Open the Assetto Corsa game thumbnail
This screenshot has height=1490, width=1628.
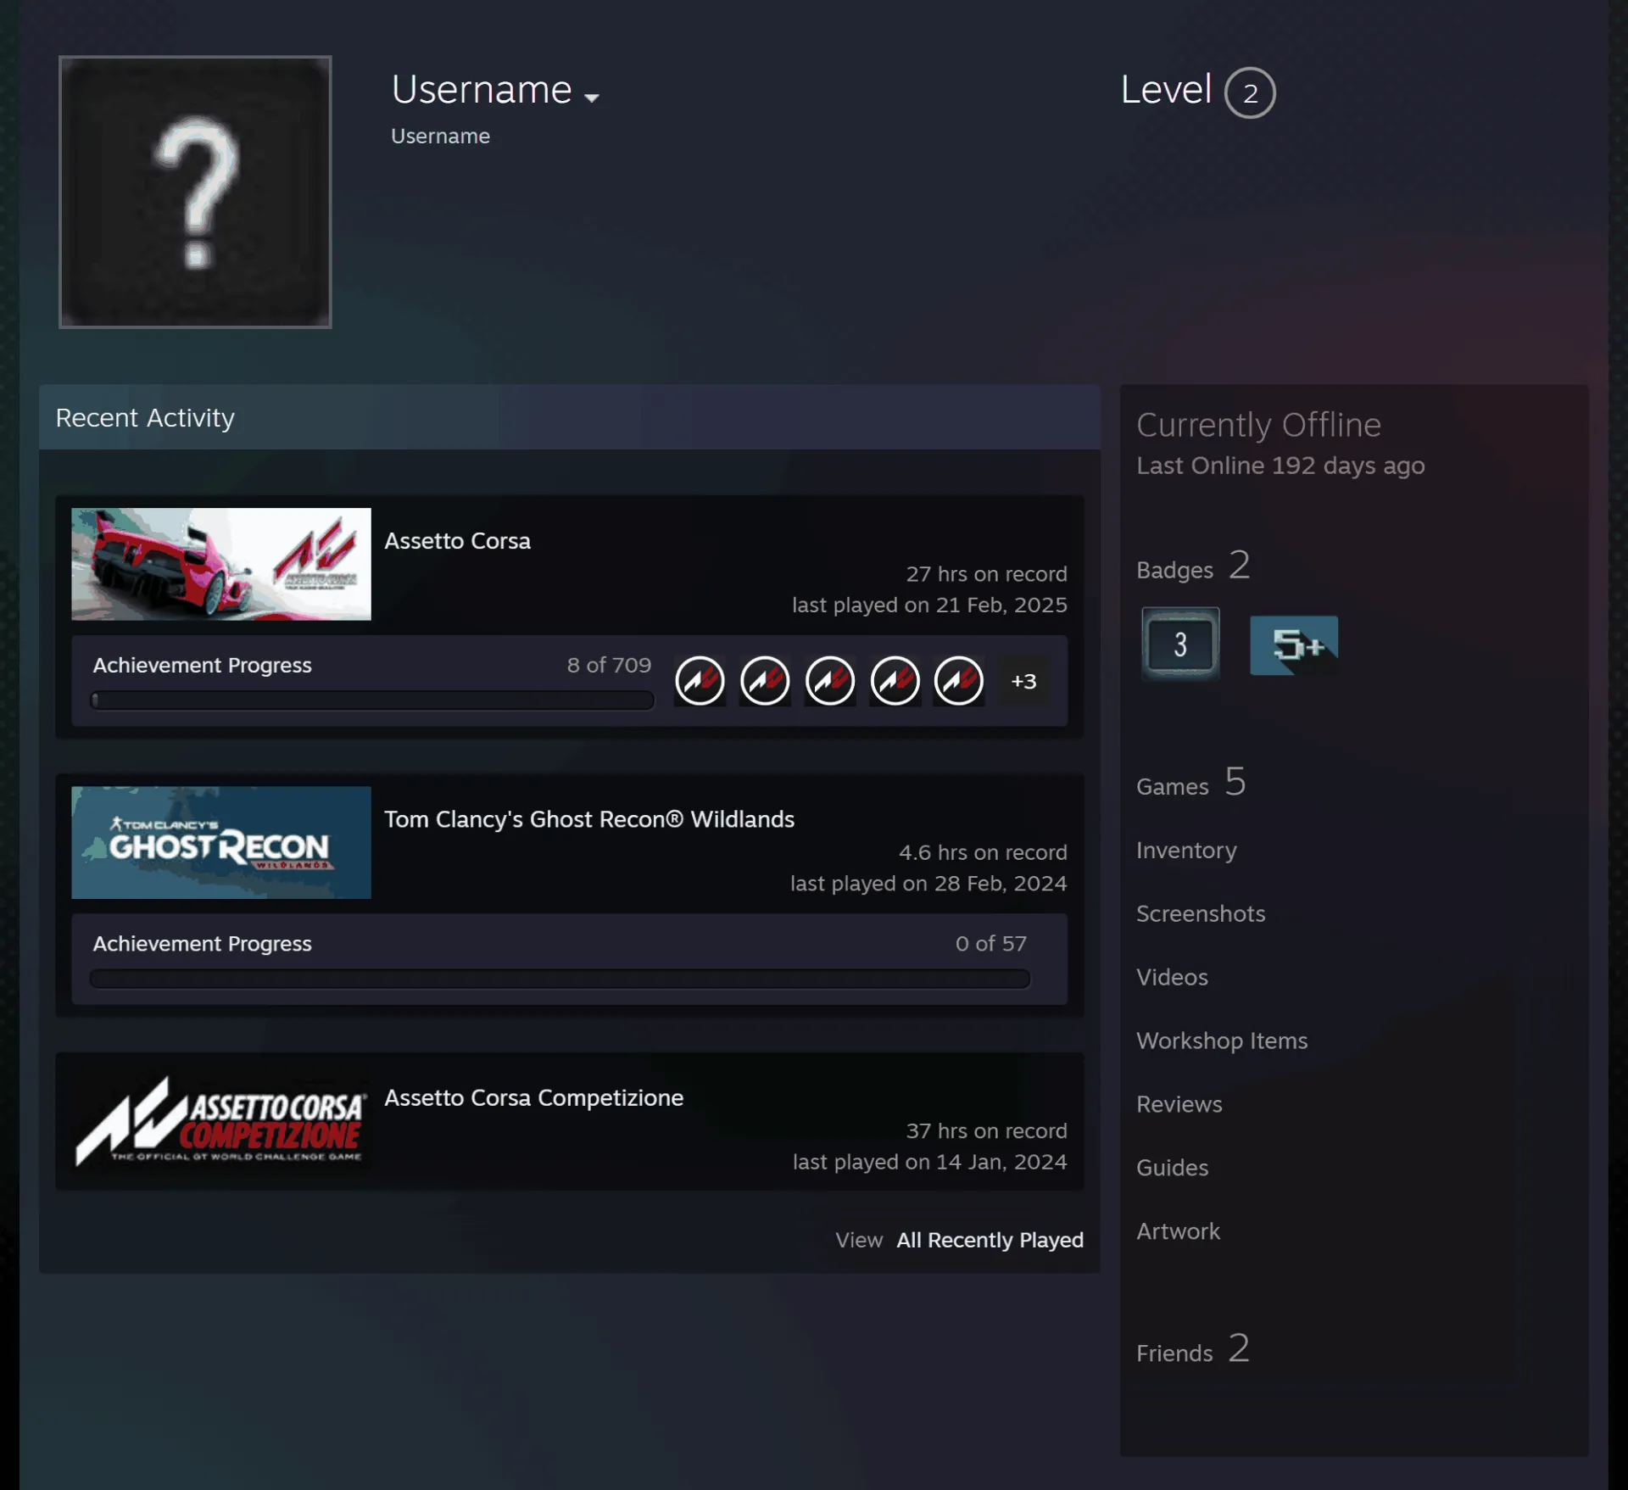[221, 564]
